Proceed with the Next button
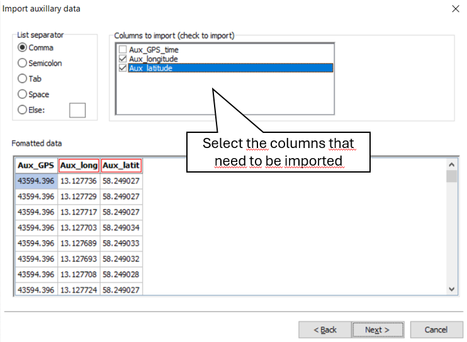The height and width of the screenshot is (342, 467). click(377, 329)
